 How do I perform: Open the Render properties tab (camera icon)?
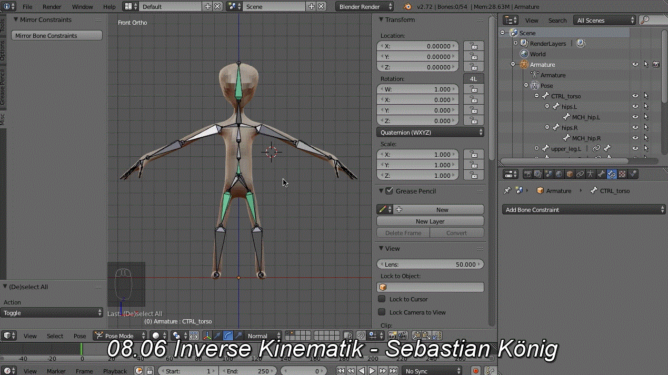pos(527,174)
